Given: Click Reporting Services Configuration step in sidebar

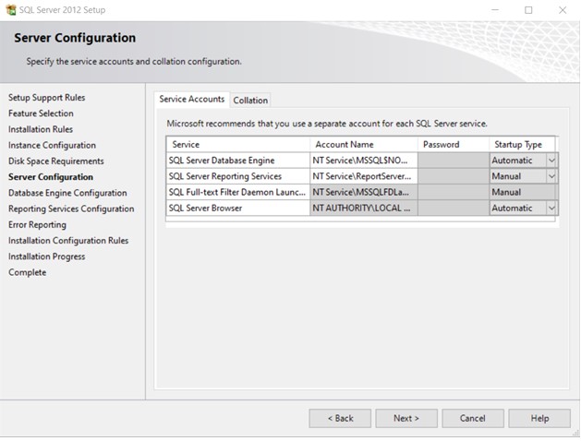Looking at the screenshot, I should click(71, 209).
